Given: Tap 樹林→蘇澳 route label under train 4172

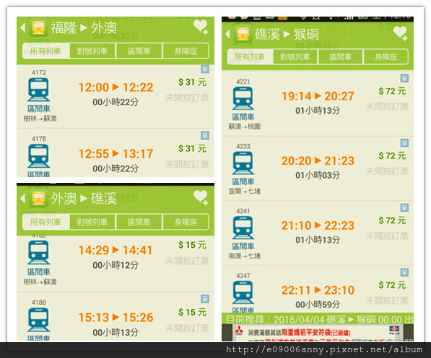Looking at the screenshot, I should (40, 119).
